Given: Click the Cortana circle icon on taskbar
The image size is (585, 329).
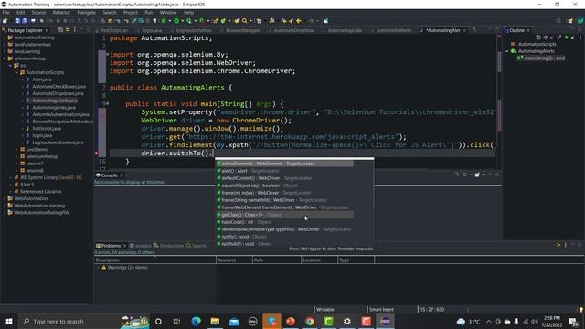Looking at the screenshot, I should tap(158, 321).
